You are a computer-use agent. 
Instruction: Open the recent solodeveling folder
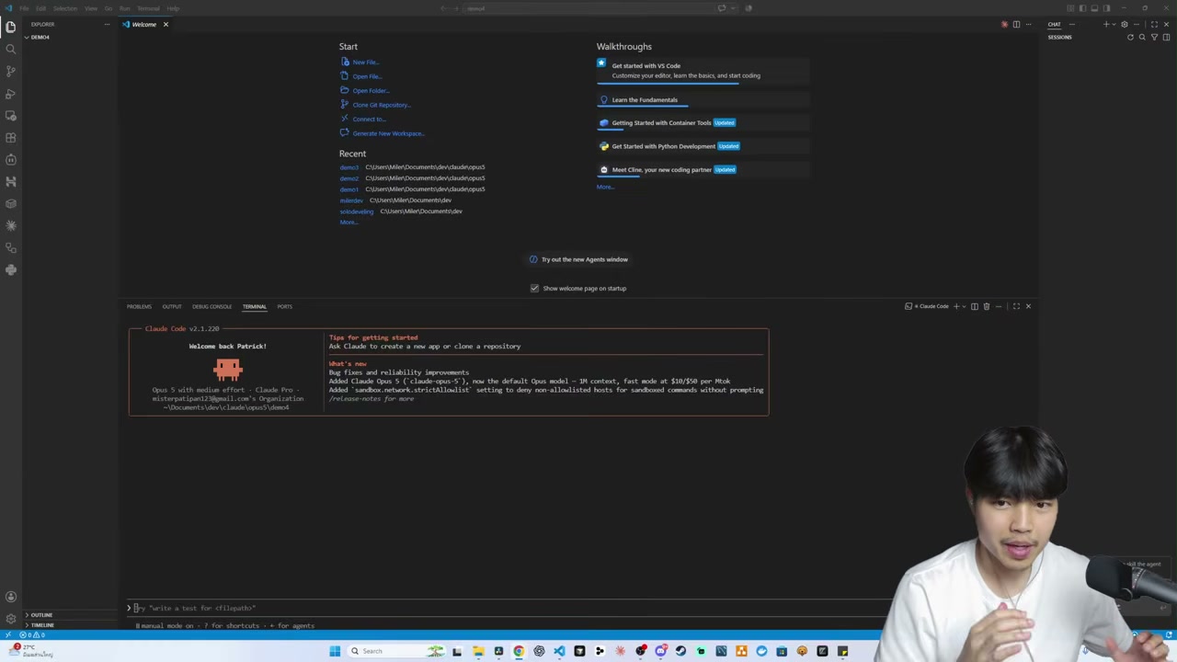[357, 211]
